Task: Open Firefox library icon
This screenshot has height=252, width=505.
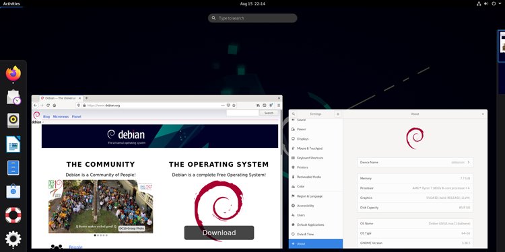Action: pos(258,105)
